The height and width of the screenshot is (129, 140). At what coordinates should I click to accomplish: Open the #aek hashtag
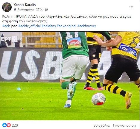click(x=6, y=26)
